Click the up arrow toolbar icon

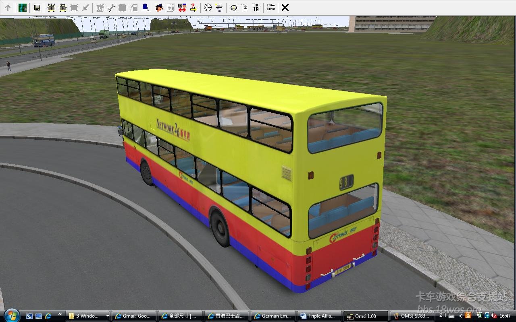pos(8,8)
